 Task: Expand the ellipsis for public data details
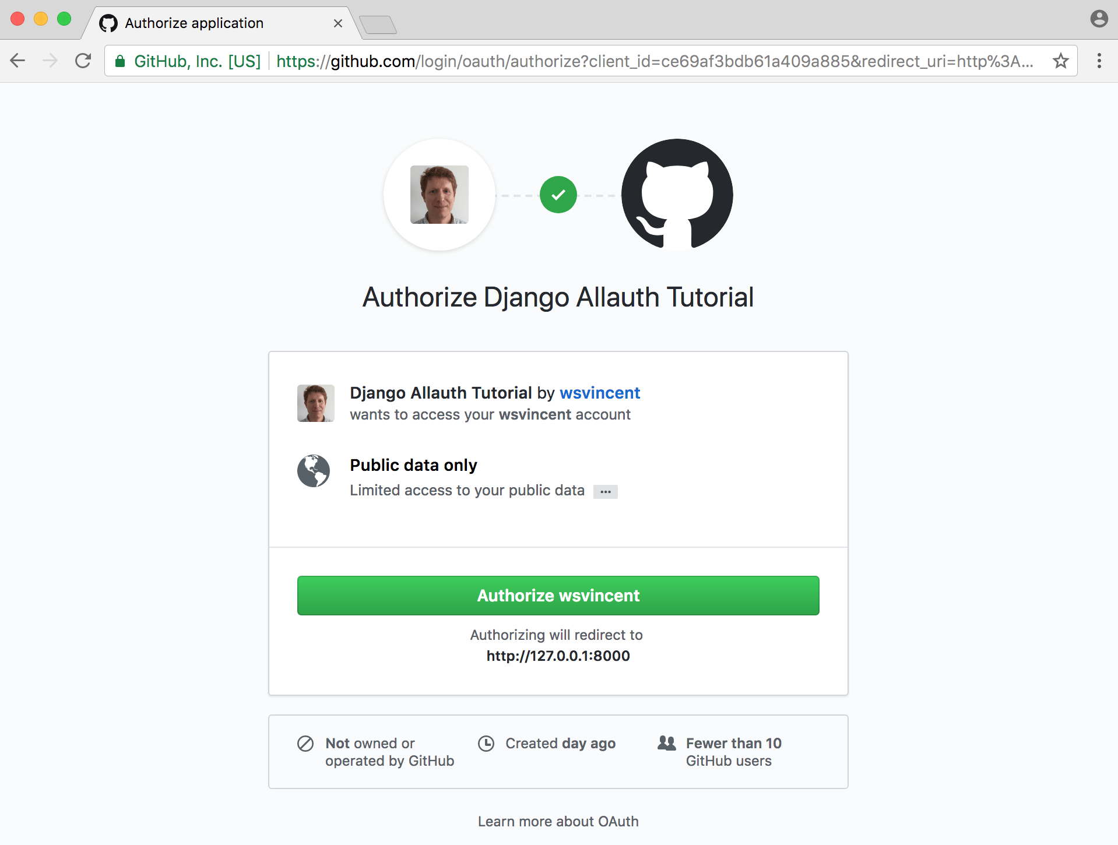click(606, 492)
